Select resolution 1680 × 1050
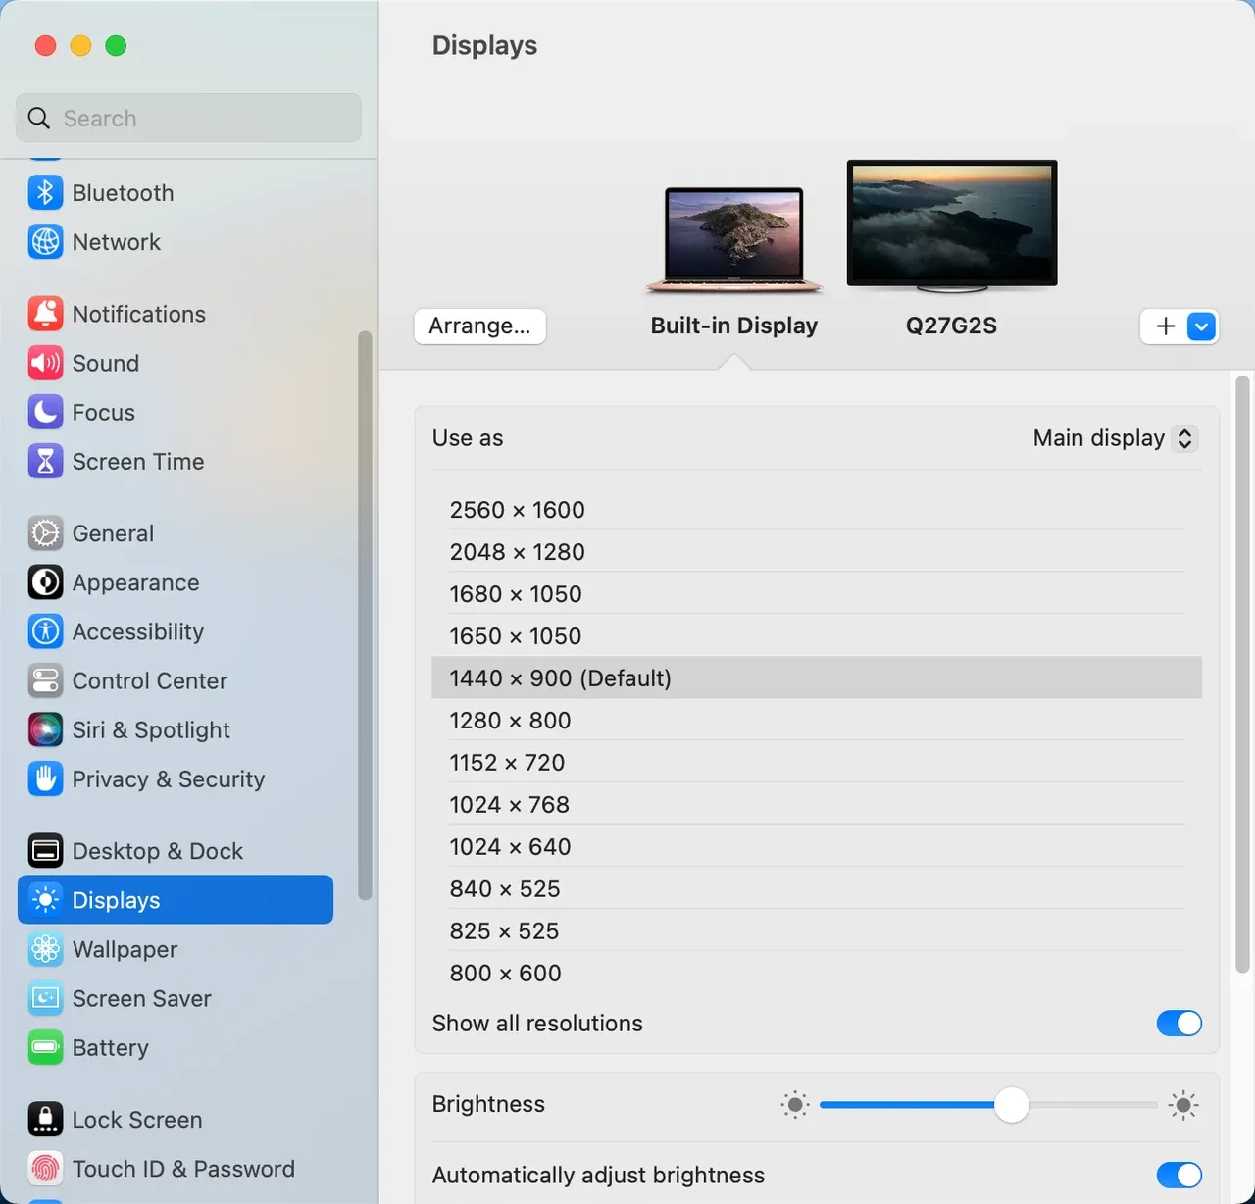The width and height of the screenshot is (1255, 1204). [x=817, y=594]
